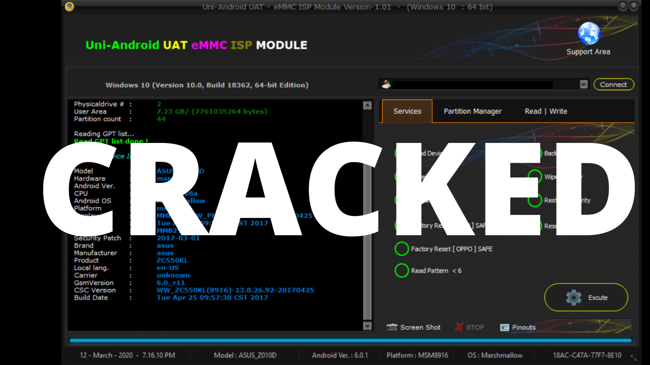Click the Build Date log line

coord(171,298)
